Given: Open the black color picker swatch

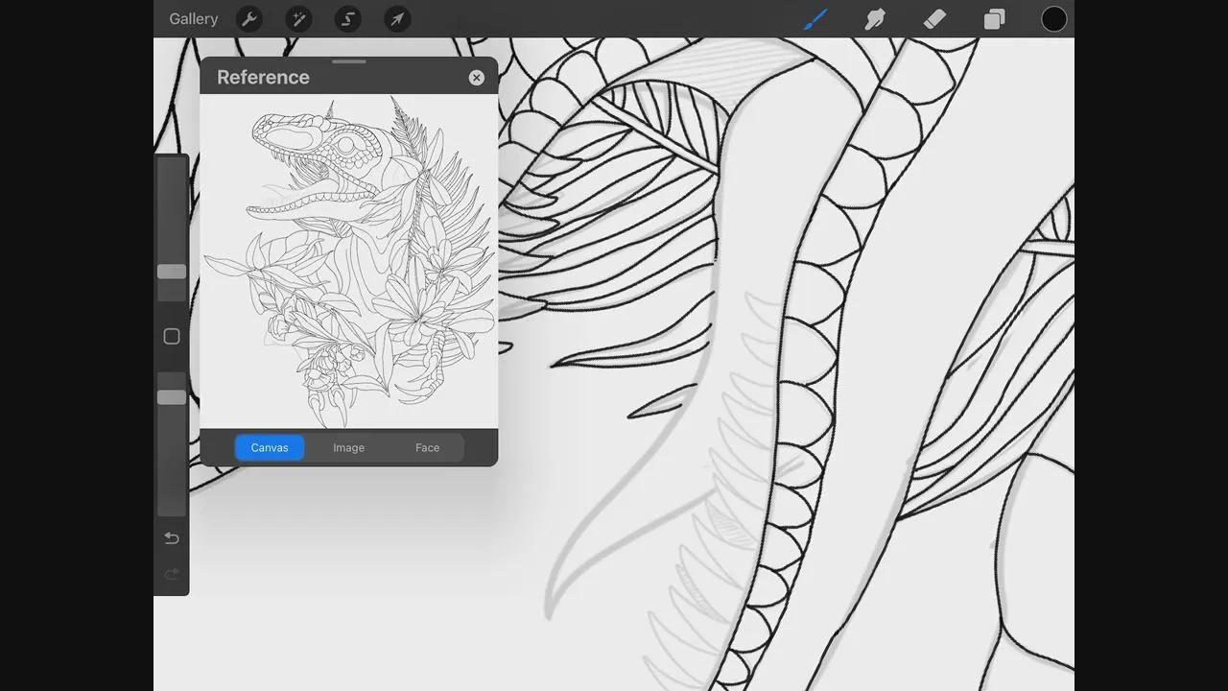Looking at the screenshot, I should [x=1053, y=19].
